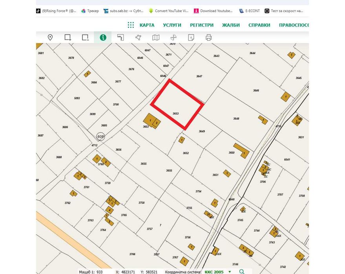
Task: Select the location pin marker tool
Action: pos(50,38)
